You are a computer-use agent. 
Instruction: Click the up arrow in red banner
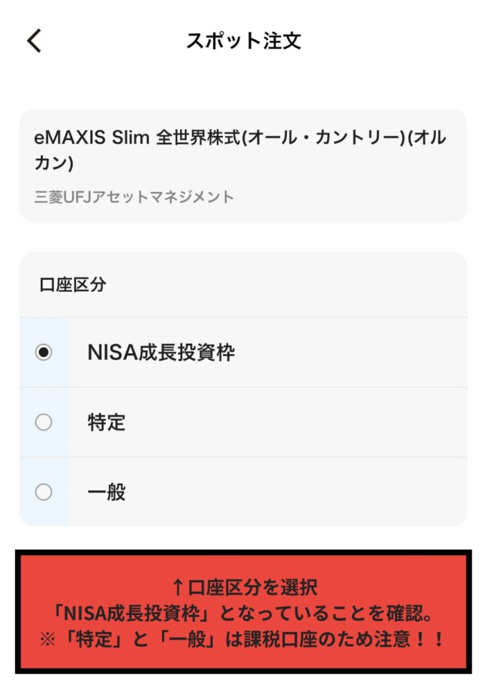177,587
